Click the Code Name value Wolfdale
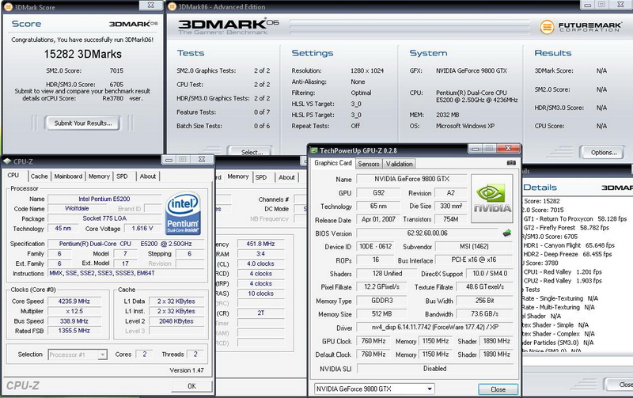 [x=77, y=209]
